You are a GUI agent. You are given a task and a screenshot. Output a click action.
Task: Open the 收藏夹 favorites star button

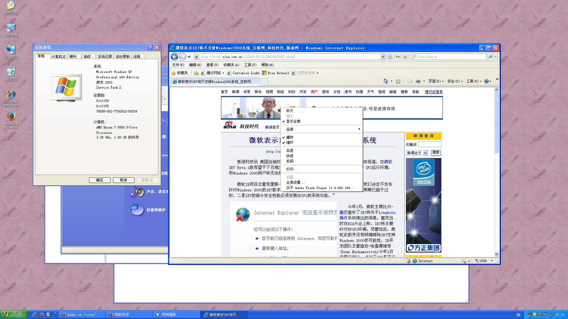click(x=180, y=73)
